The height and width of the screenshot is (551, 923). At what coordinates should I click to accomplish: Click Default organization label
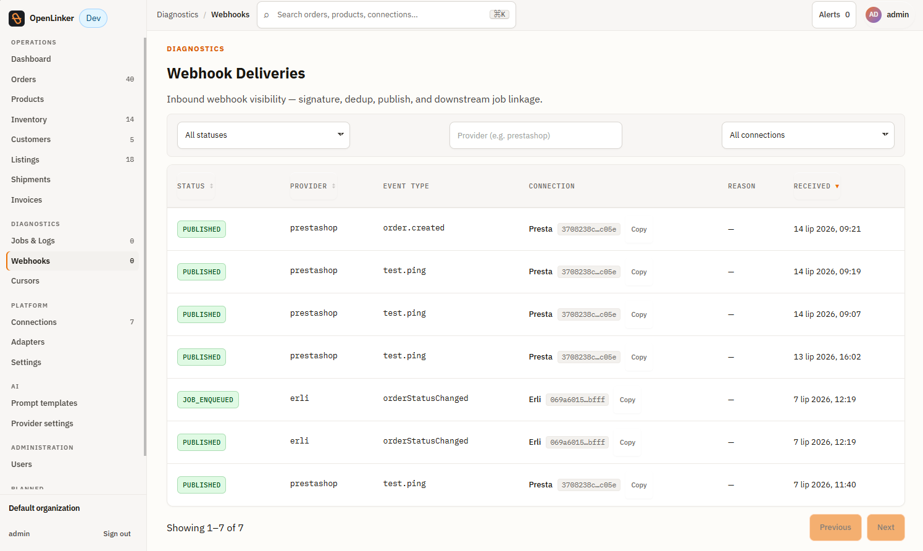pyautogui.click(x=44, y=508)
